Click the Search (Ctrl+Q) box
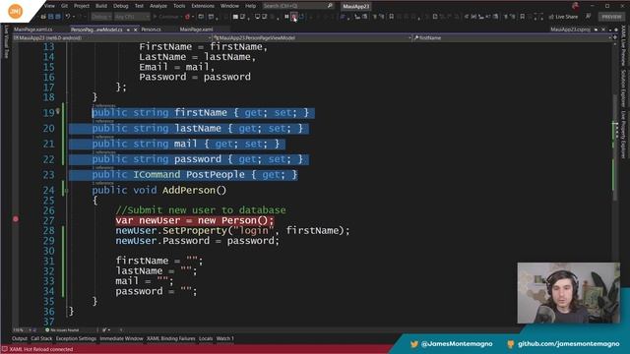This screenshot has height=354, width=630. 297,6
